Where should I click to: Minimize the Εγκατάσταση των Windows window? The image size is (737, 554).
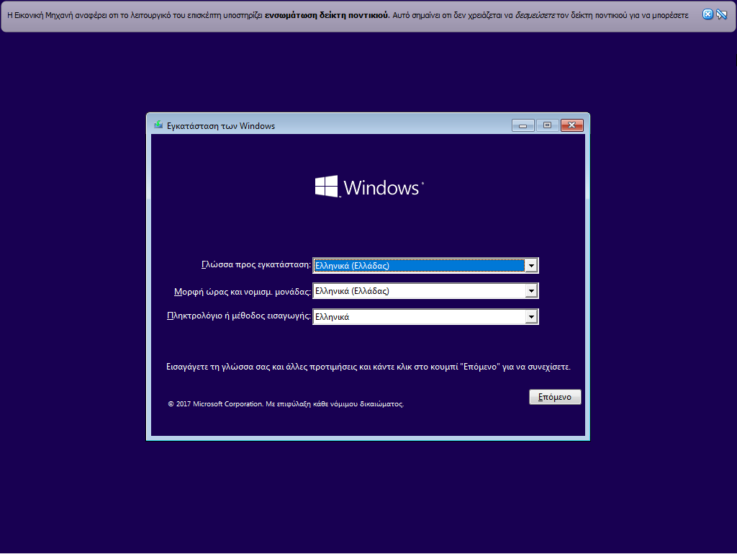pyautogui.click(x=523, y=125)
